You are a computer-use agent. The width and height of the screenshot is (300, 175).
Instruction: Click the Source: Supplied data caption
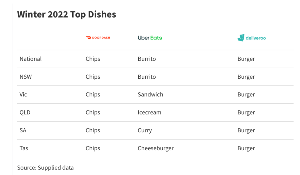point(45,168)
